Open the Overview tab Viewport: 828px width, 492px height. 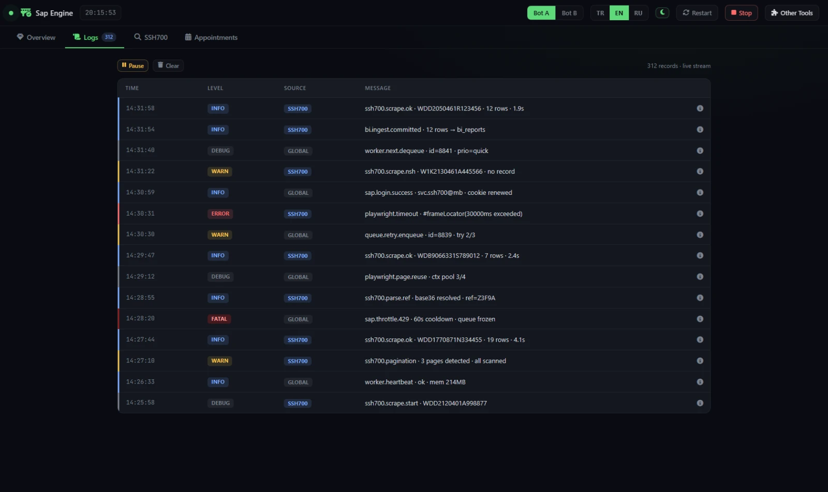pos(36,37)
